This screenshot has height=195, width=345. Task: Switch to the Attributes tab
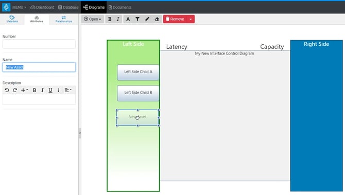pyautogui.click(x=37, y=19)
